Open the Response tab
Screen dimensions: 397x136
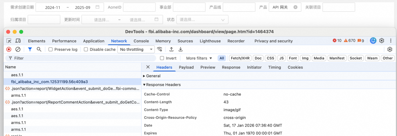pyautogui.click(x=231, y=67)
